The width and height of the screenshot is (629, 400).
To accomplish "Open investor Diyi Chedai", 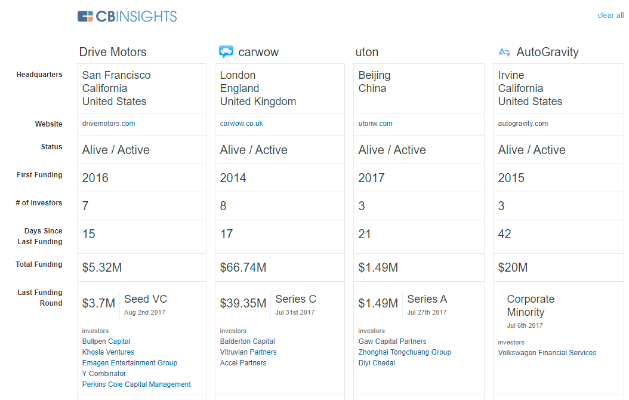I will click(x=377, y=363).
